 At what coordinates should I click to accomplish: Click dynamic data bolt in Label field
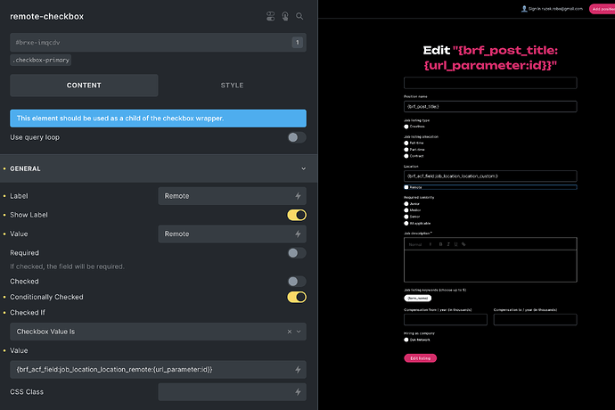(298, 196)
